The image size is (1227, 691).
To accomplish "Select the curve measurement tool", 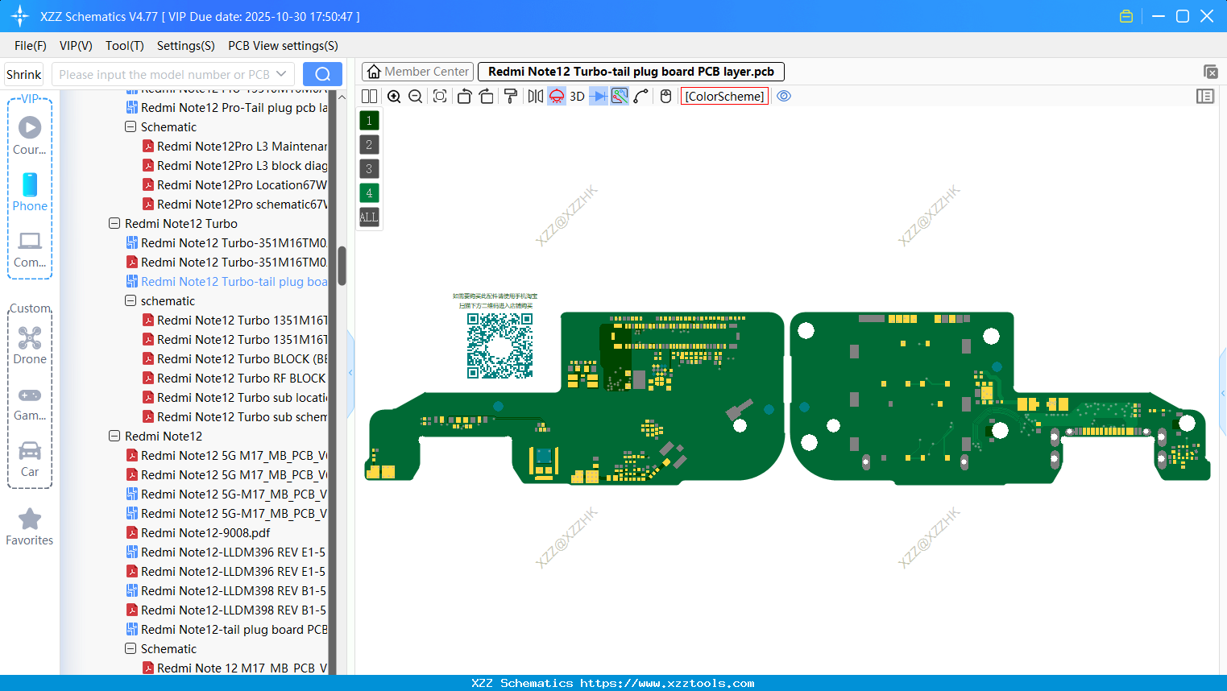I will tap(640, 96).
